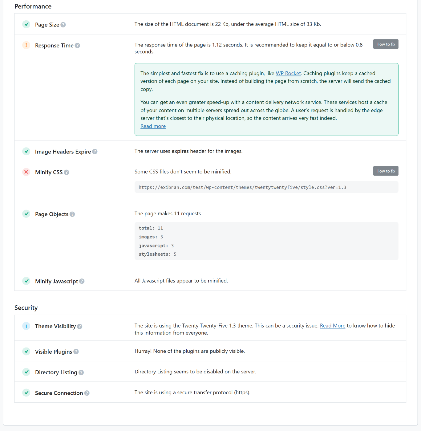The image size is (421, 431).
Task: Click the info icon beside Theme Visibility
Action: [26, 326]
